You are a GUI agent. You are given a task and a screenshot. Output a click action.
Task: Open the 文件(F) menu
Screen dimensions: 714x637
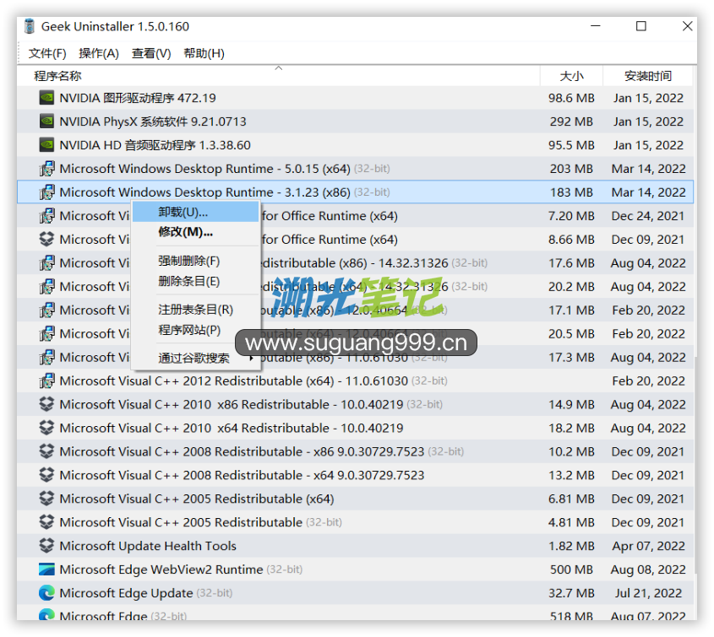click(x=47, y=53)
